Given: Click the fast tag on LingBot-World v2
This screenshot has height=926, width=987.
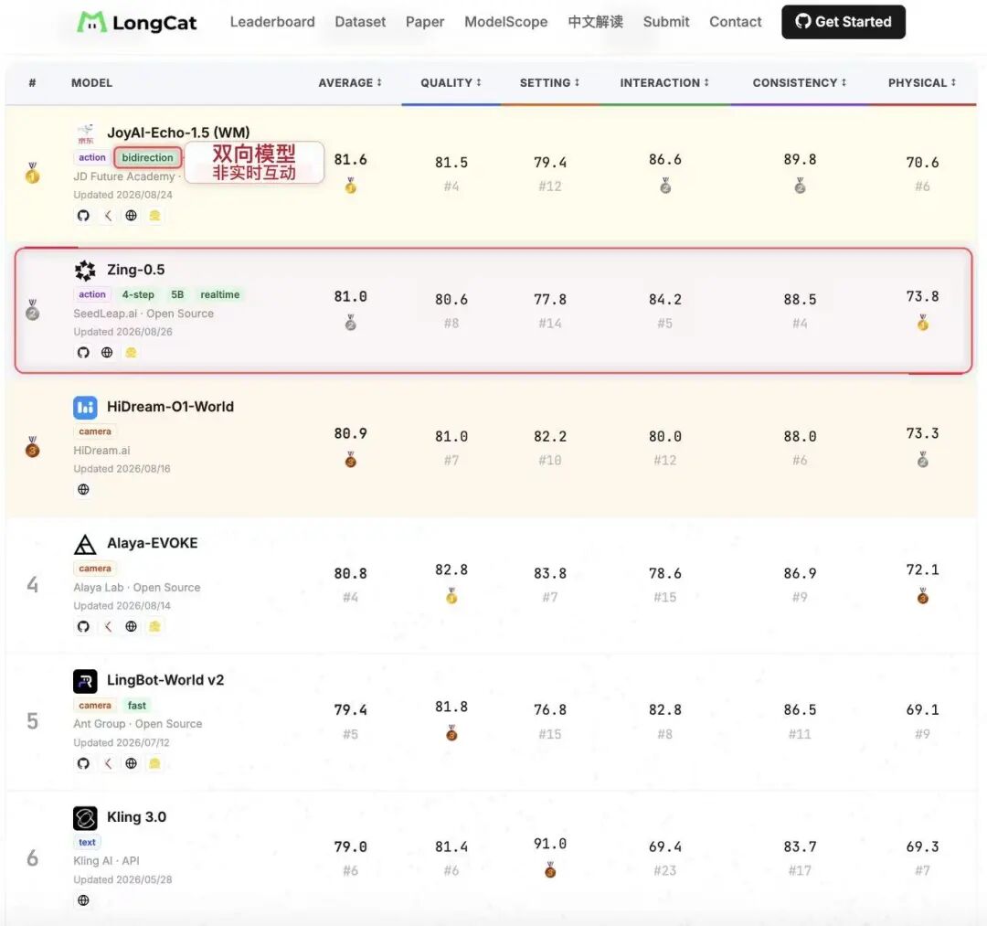Looking at the screenshot, I should click(x=136, y=706).
